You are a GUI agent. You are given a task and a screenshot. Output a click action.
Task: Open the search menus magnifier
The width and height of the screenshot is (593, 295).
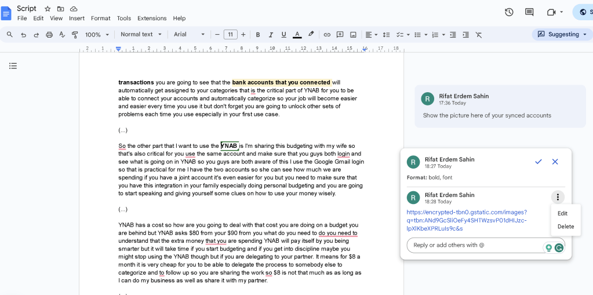(10, 34)
